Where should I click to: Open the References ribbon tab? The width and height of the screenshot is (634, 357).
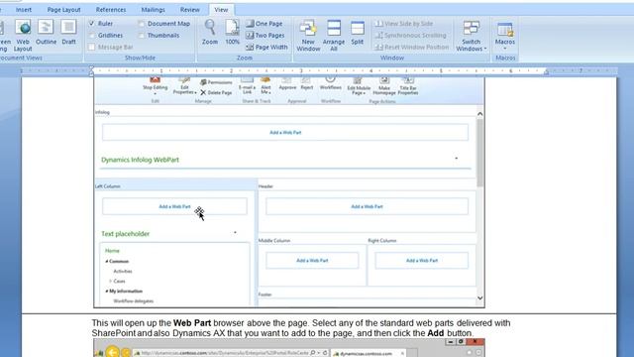click(x=111, y=9)
